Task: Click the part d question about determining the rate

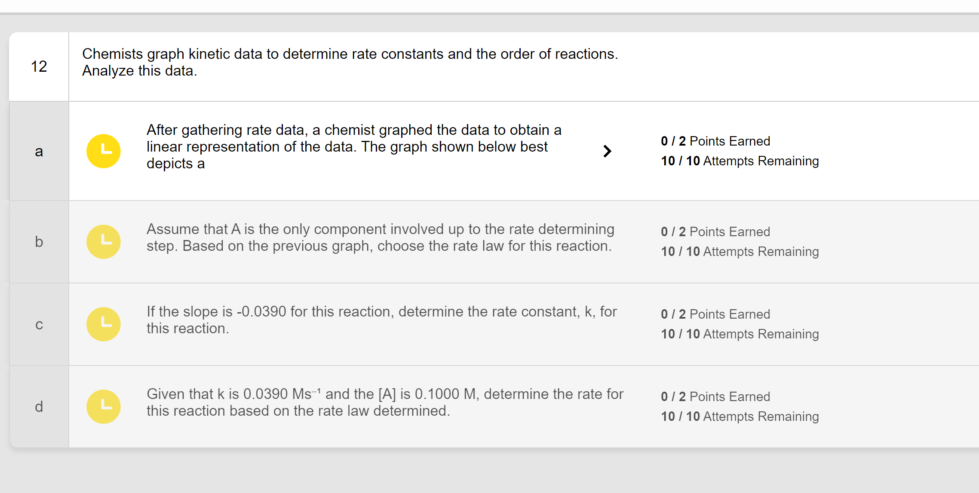Action: [x=385, y=402]
